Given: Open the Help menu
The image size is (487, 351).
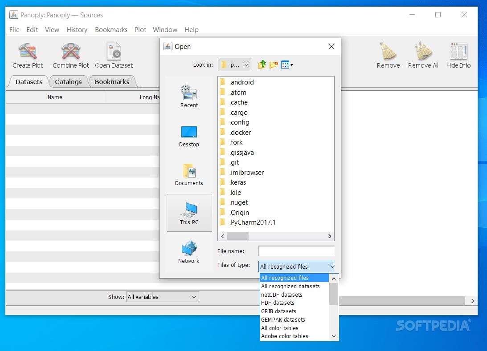Looking at the screenshot, I should click(191, 30).
